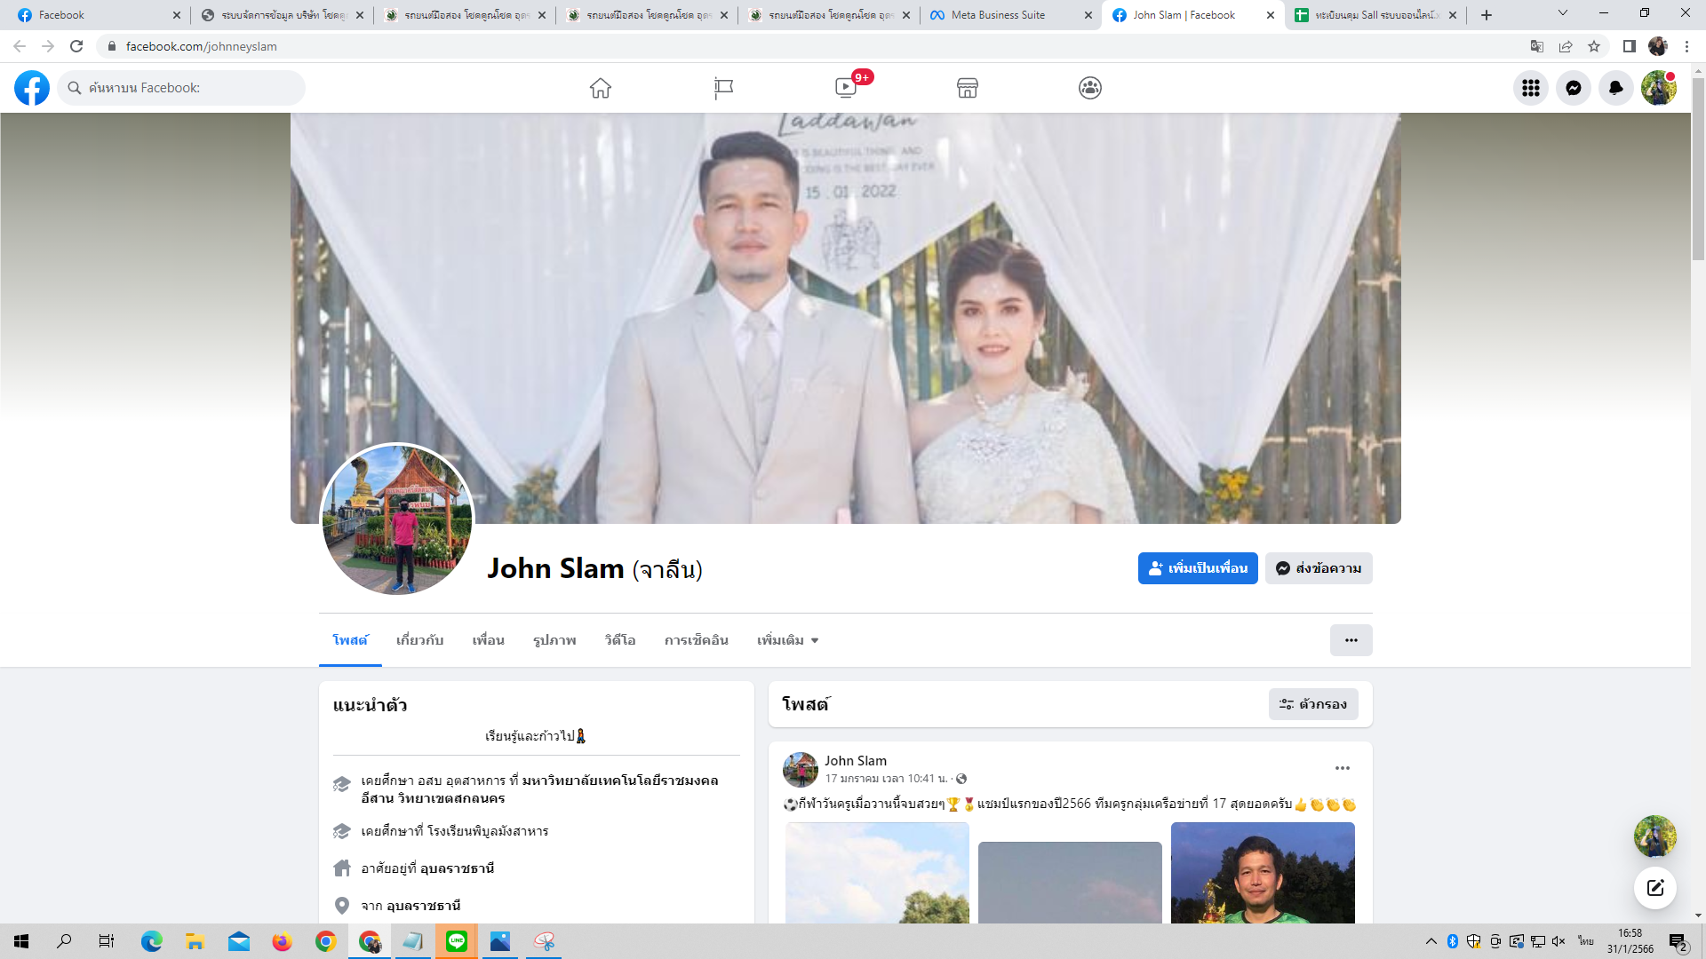Open post three-dot options menu

click(1342, 768)
